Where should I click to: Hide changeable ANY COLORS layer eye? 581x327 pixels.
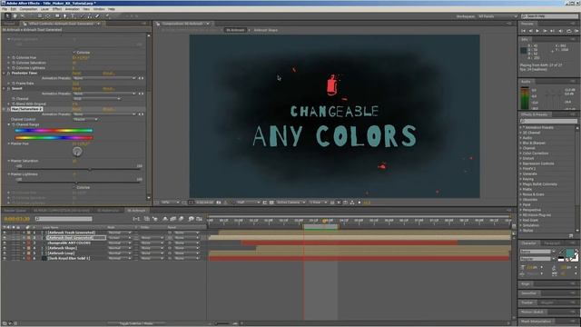point(5,243)
